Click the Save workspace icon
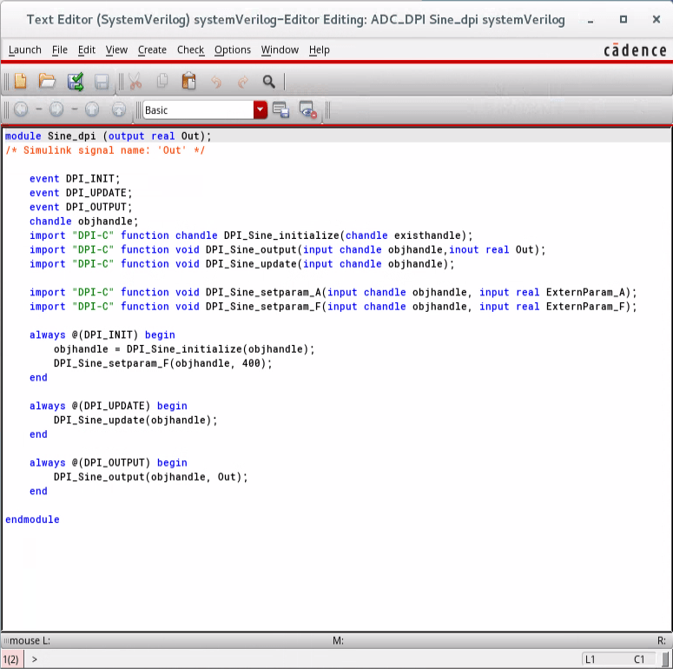This screenshot has height=669, width=673. [x=280, y=110]
